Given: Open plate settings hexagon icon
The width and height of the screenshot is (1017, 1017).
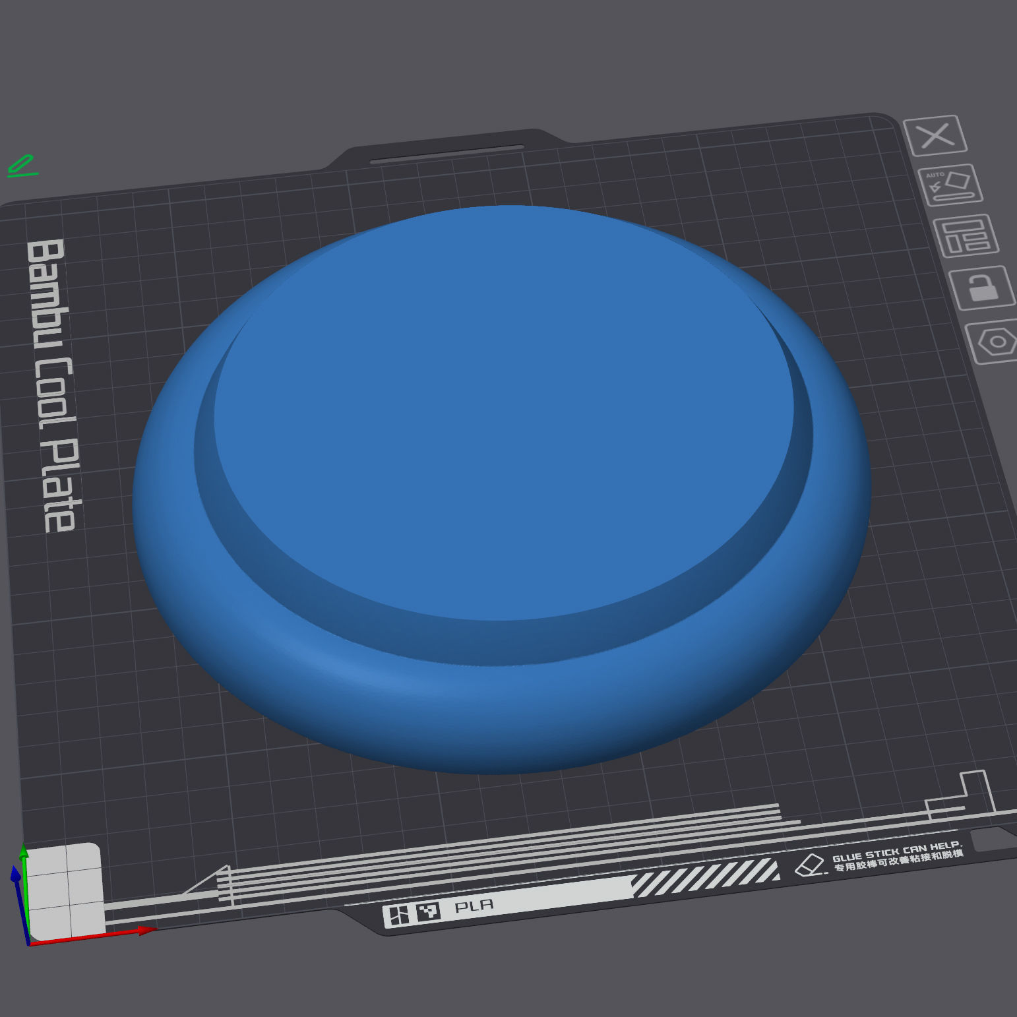Looking at the screenshot, I should (995, 342).
